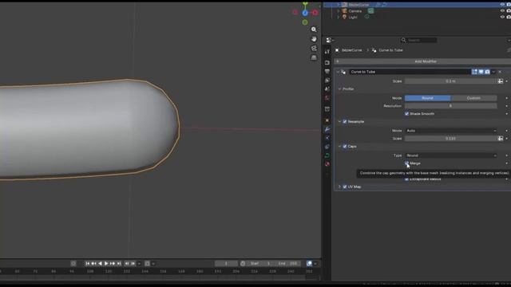The width and height of the screenshot is (511, 287).
Task: Click the viewport zoom magnifier icon
Action: point(314,29)
